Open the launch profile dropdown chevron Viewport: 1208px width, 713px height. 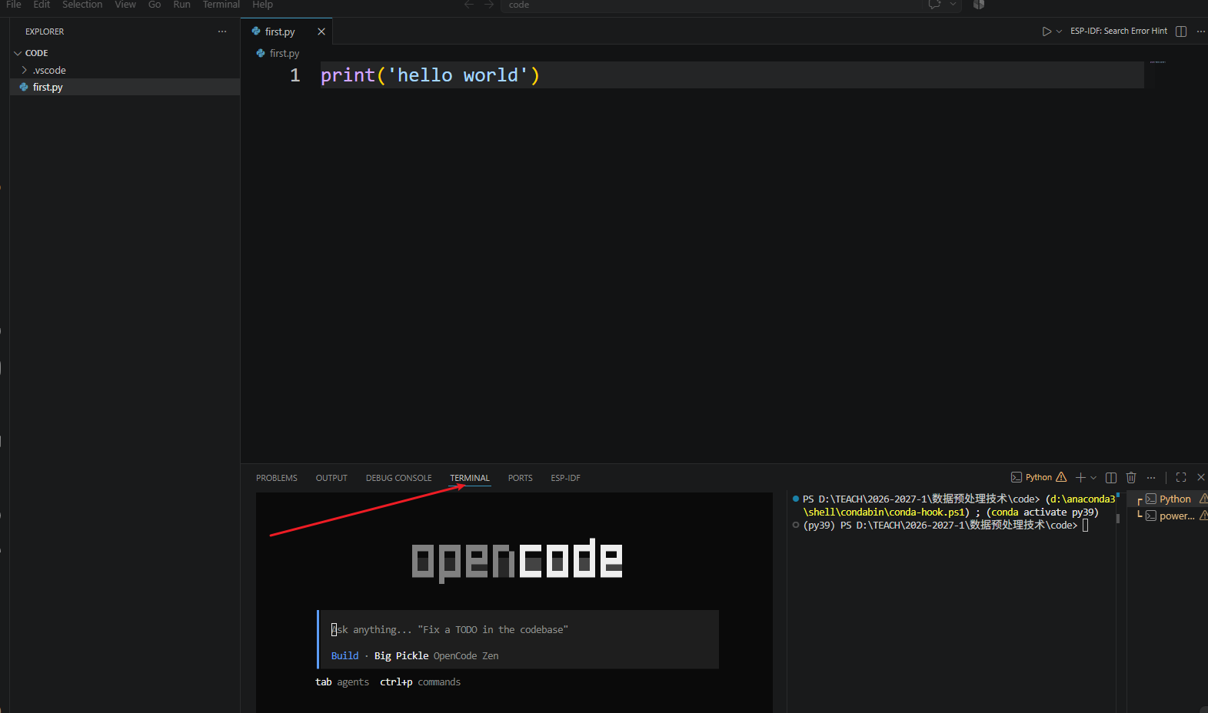pos(1093,477)
